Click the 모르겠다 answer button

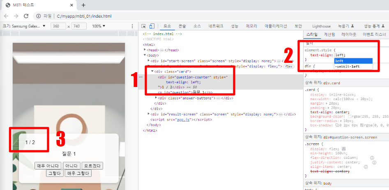click(x=92, y=166)
